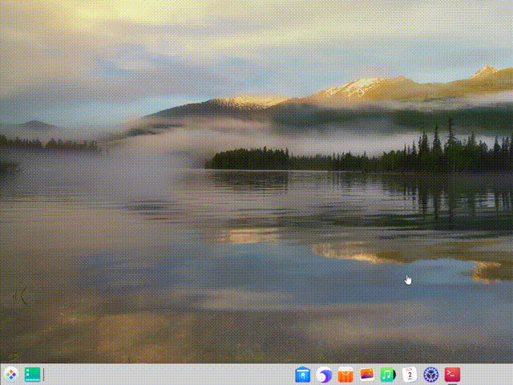This screenshot has width=513, height=385.
Task: Click the distant hill on wallpaper's left
Action: pos(34,127)
